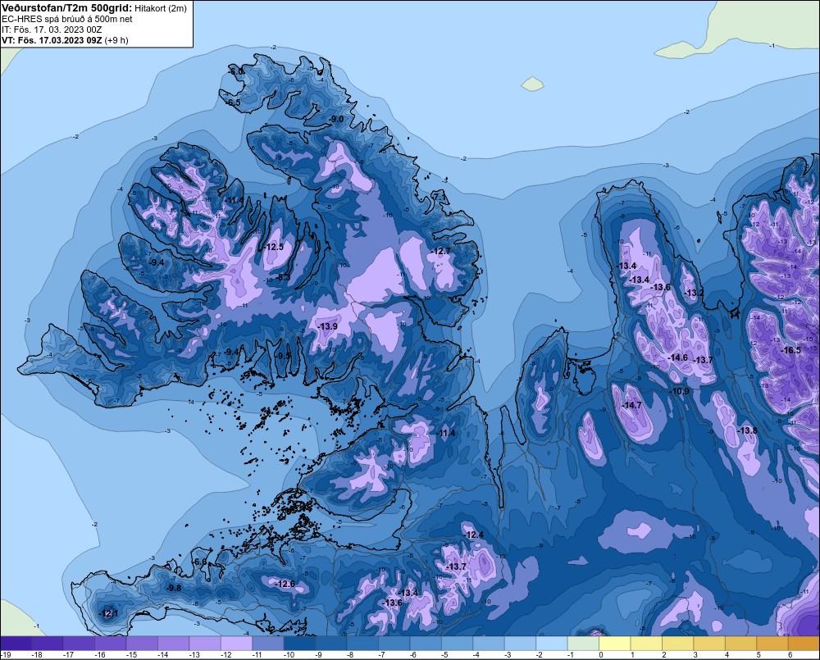Click the -16.5 temperature label on the map

coord(790,350)
